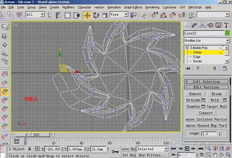Click Remove Modifier trash icon
The height and width of the screenshot is (158, 232).
214,68
